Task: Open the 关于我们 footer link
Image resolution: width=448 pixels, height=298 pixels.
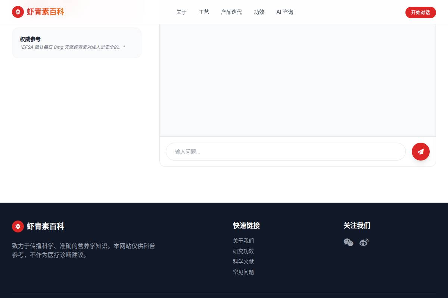Action: 243,241
